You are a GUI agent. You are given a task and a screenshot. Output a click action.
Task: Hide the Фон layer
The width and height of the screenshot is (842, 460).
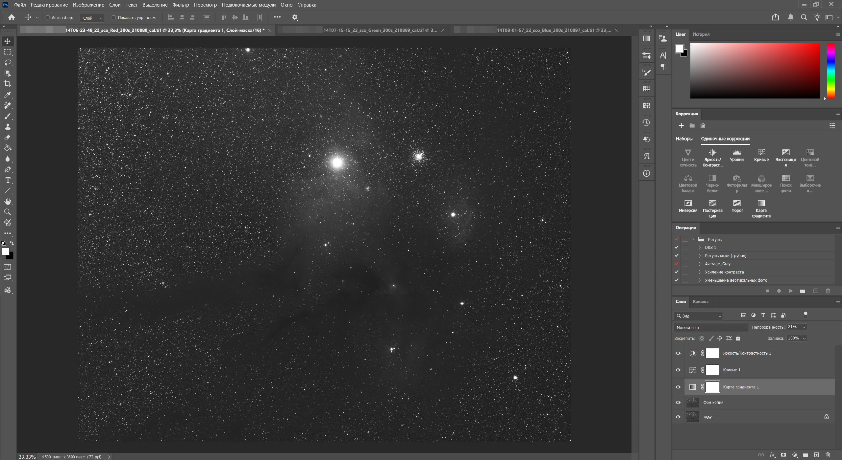coord(678,417)
